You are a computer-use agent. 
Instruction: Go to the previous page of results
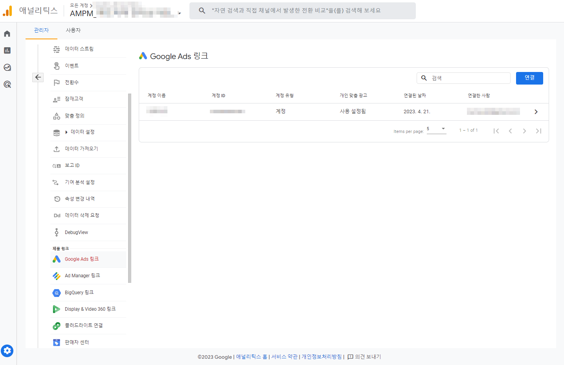(x=510, y=131)
